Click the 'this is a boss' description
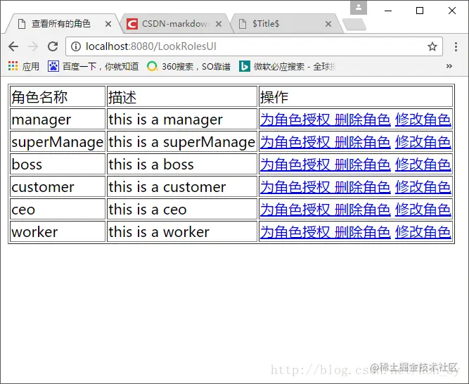 point(182,164)
